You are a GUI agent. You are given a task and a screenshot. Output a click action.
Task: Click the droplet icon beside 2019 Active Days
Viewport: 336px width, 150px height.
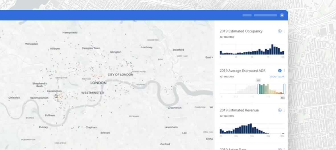280,149
